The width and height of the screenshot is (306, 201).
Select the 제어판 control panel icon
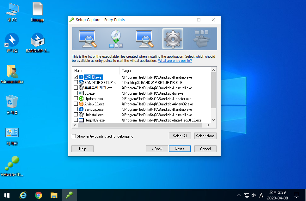click(12, 136)
